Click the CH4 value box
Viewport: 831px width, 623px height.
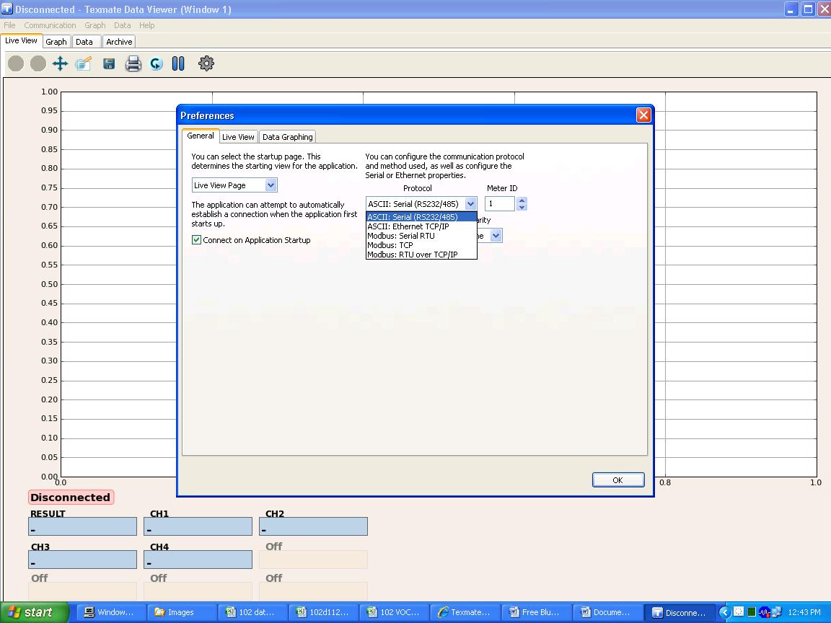tap(198, 560)
